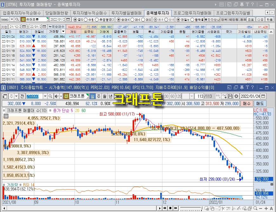Adjust the bottom toolbar candle count slider
The height and width of the screenshot is (212, 276).
click(191, 208)
